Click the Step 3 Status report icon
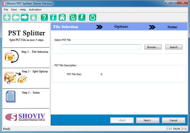This screenshot has width=190, height=133. click(11, 96)
